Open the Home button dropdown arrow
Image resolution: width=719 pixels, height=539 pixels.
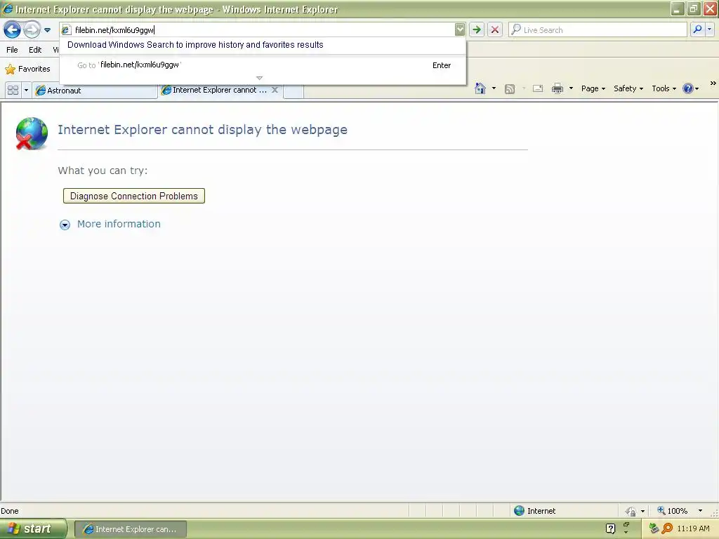[494, 88]
